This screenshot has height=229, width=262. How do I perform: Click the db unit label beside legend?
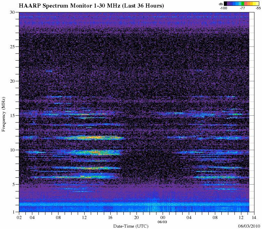click(220, 3)
